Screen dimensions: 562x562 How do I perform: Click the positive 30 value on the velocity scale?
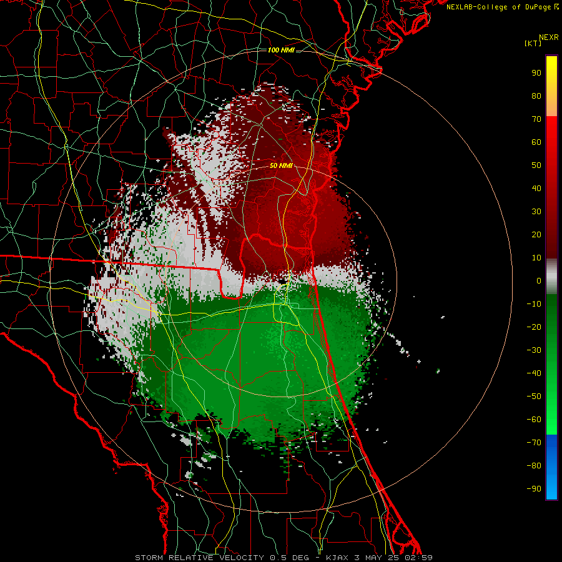pyautogui.click(x=536, y=212)
